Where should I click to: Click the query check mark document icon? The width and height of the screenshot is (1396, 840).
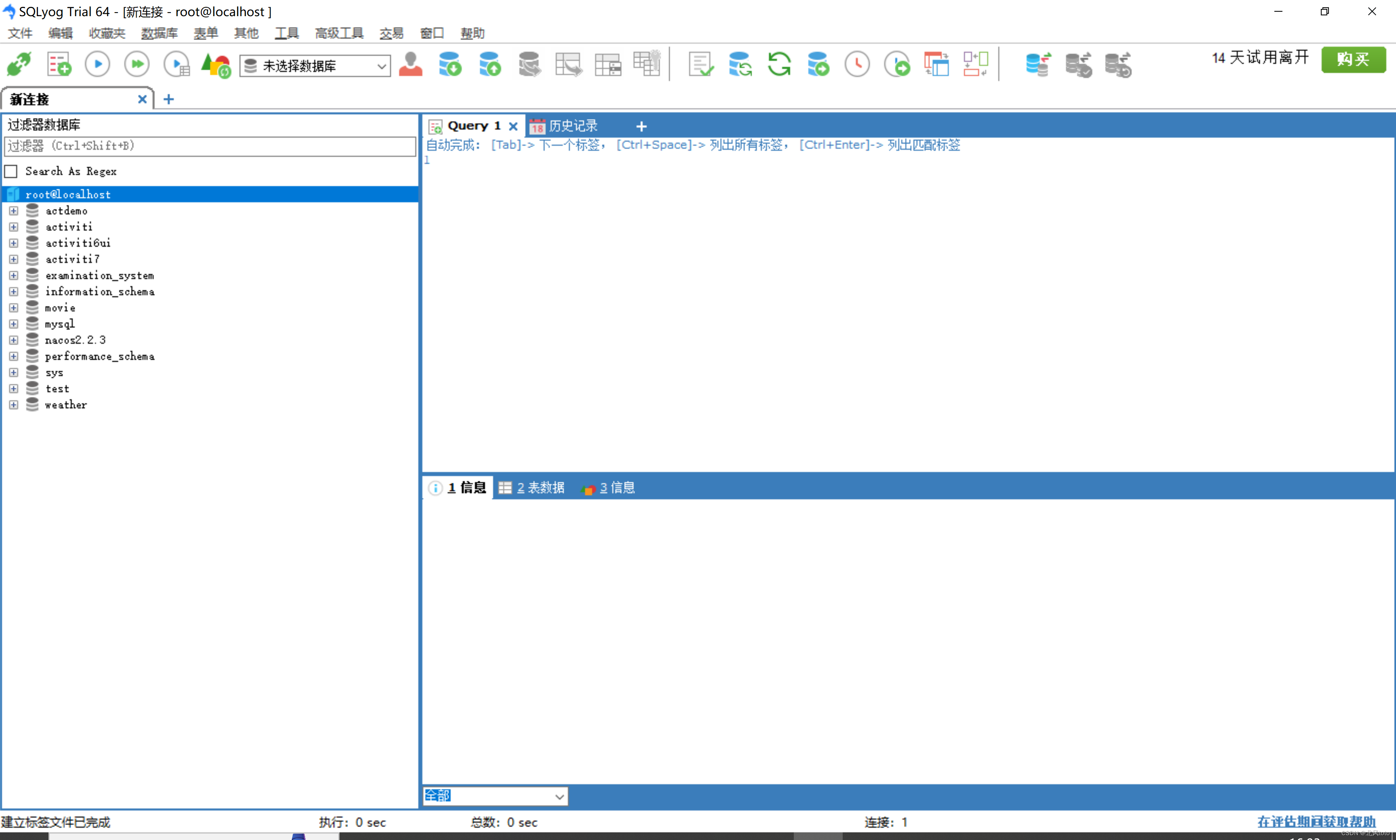coord(701,65)
